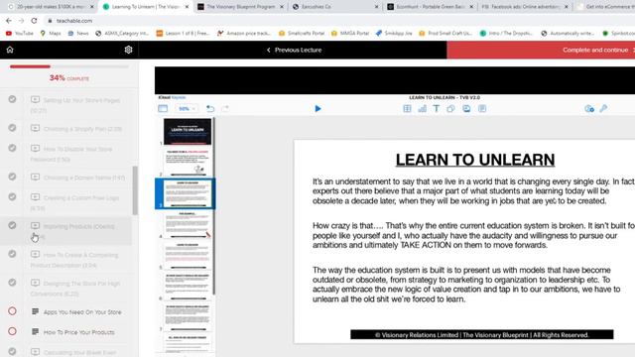Toggle completion for Creating a Custom Free Logo

coord(12,197)
